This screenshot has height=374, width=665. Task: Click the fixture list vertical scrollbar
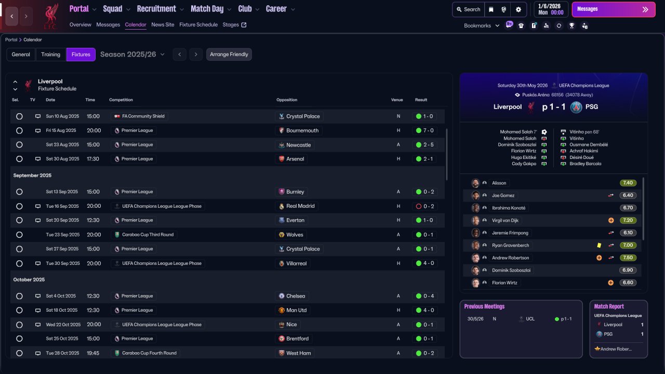click(447, 154)
